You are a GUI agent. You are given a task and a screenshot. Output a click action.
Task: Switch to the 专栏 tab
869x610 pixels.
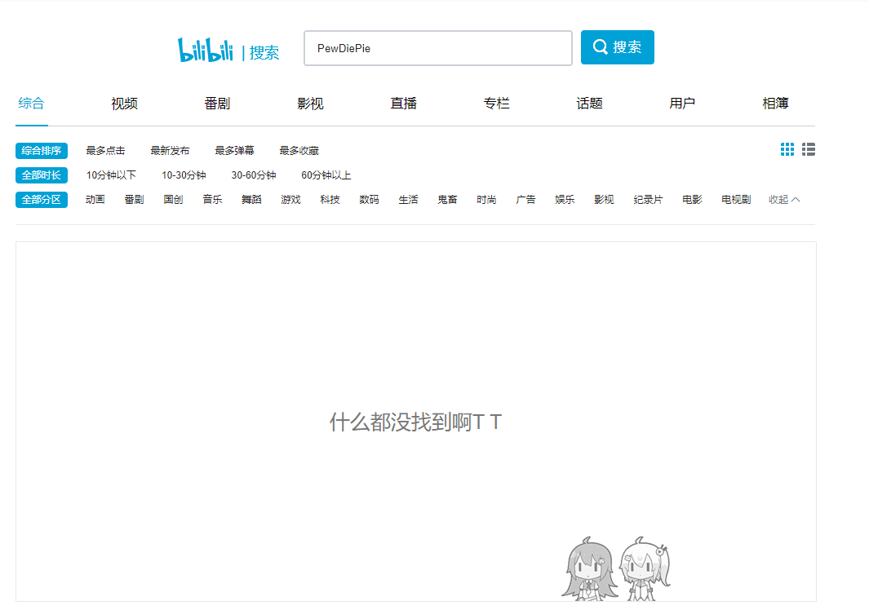click(497, 103)
